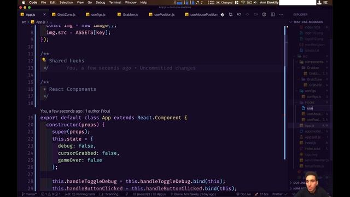The width and height of the screenshot is (350, 197).
Task: Select App.test.js in the explorer
Action: [x=312, y=137]
